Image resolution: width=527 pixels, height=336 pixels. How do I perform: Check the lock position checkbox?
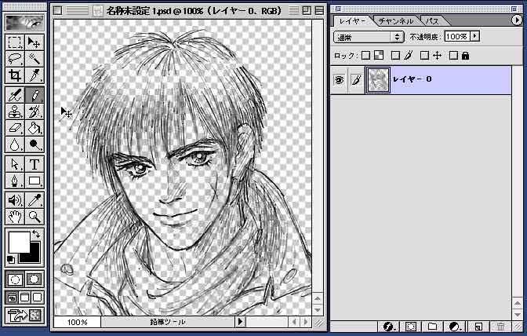click(424, 56)
